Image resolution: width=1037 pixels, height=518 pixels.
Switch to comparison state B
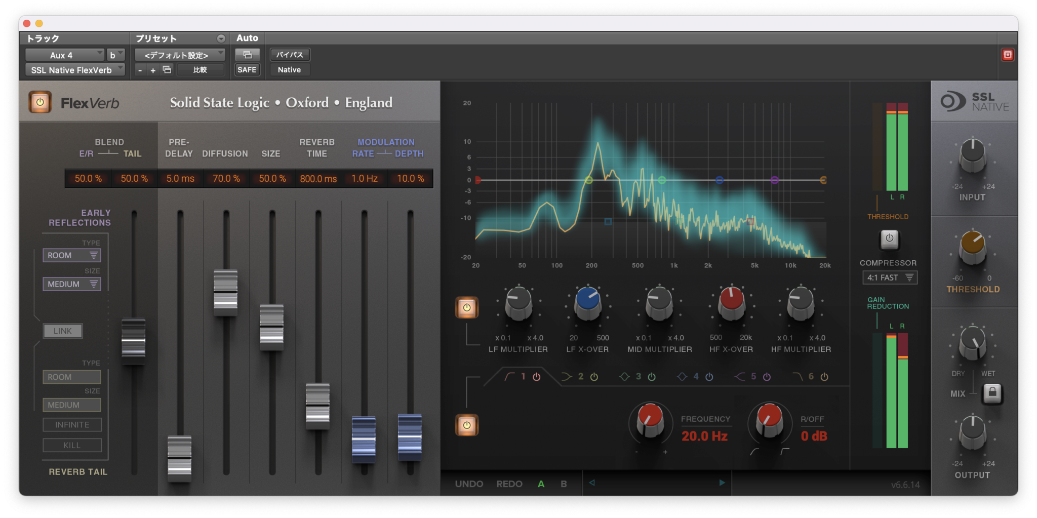pos(564,484)
